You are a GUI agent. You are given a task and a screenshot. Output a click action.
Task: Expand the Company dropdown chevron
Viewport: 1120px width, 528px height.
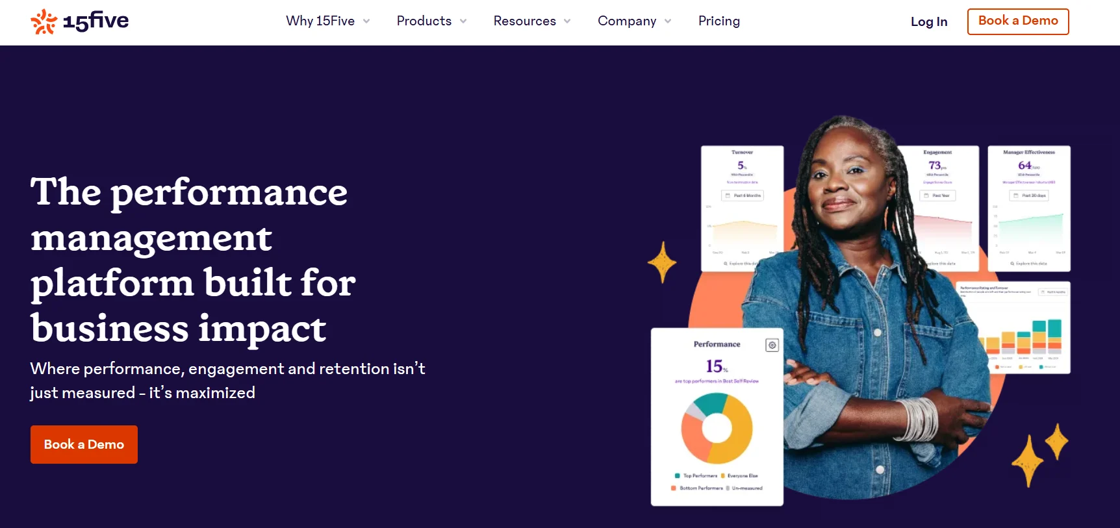668,21
